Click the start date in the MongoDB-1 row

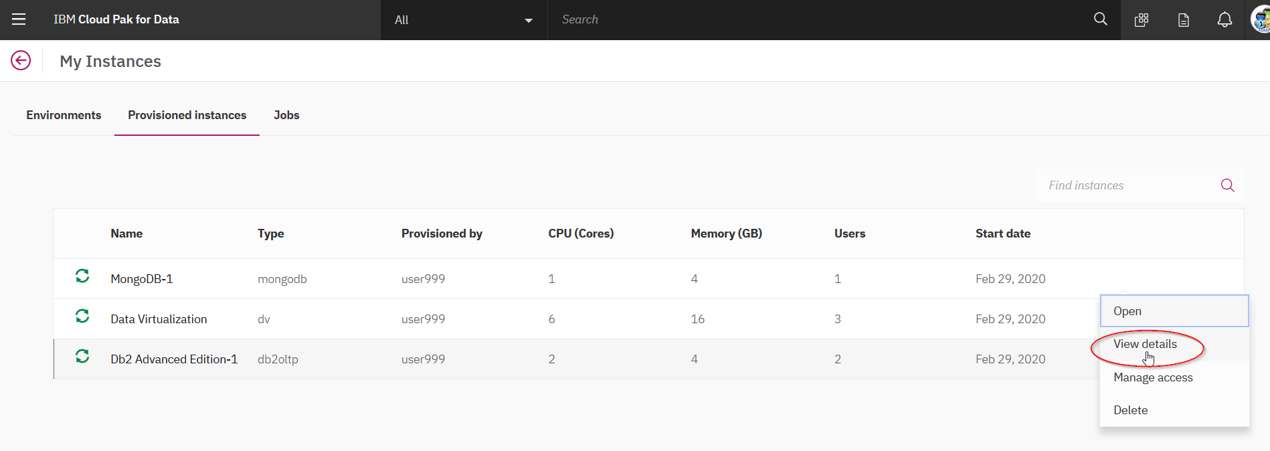pyautogui.click(x=1010, y=279)
